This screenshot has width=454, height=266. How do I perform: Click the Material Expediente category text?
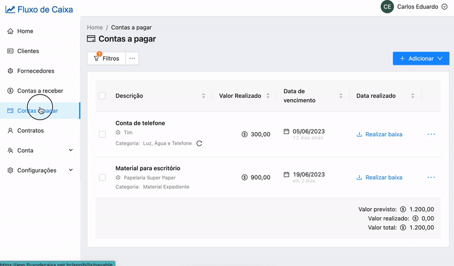(166, 187)
